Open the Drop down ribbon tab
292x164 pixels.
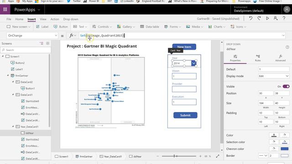pyautogui.click(x=71, y=19)
